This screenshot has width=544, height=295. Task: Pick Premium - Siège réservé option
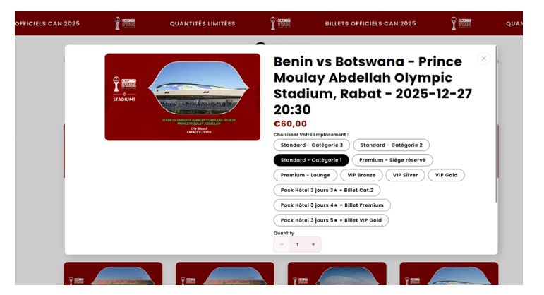point(392,160)
